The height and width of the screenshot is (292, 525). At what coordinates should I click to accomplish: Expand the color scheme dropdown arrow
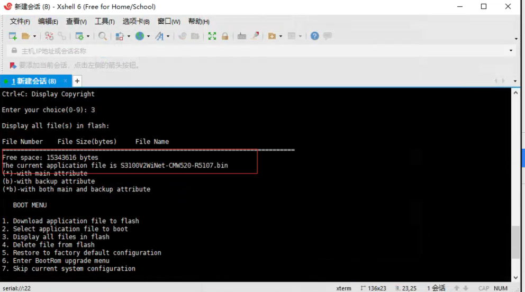pyautogui.click(x=129, y=36)
